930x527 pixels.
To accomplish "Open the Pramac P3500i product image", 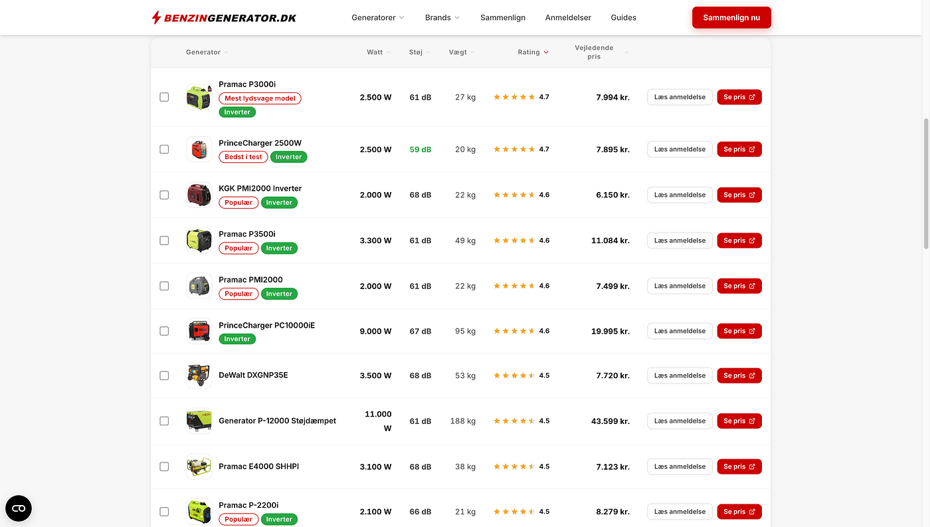I will click(199, 241).
